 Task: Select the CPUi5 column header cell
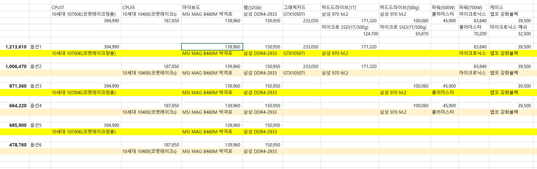(x=152, y=7)
